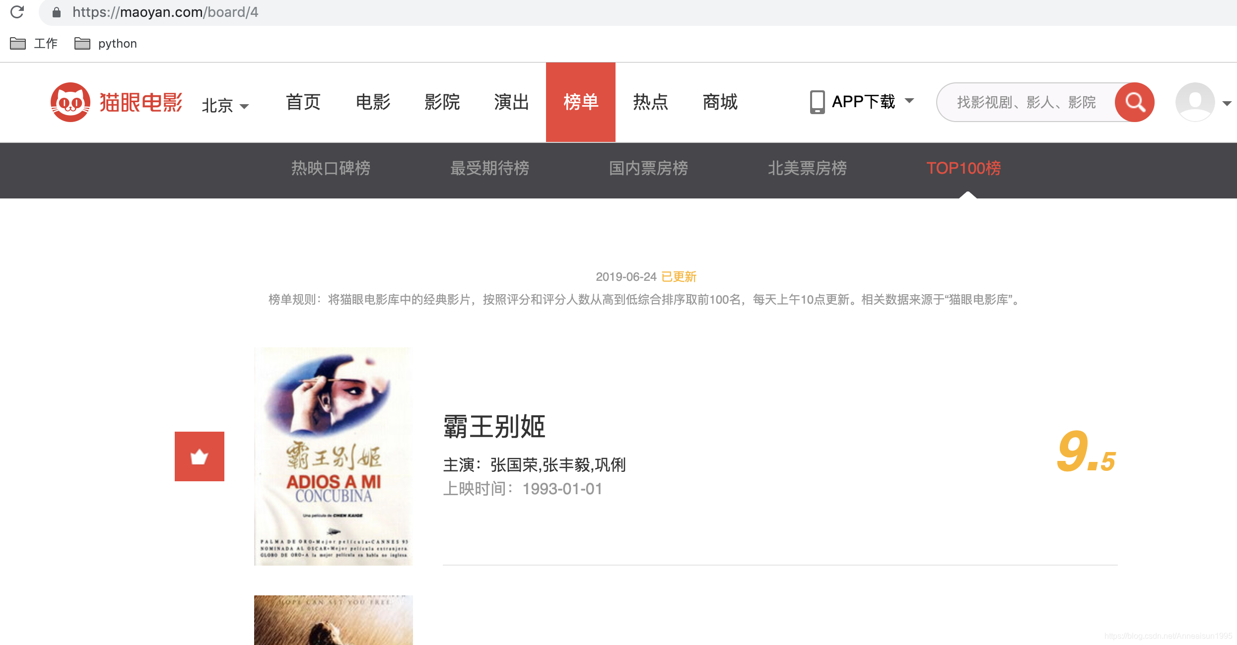The height and width of the screenshot is (645, 1237).
Task: Open the 电影 navigation menu item
Action: pyautogui.click(x=373, y=102)
